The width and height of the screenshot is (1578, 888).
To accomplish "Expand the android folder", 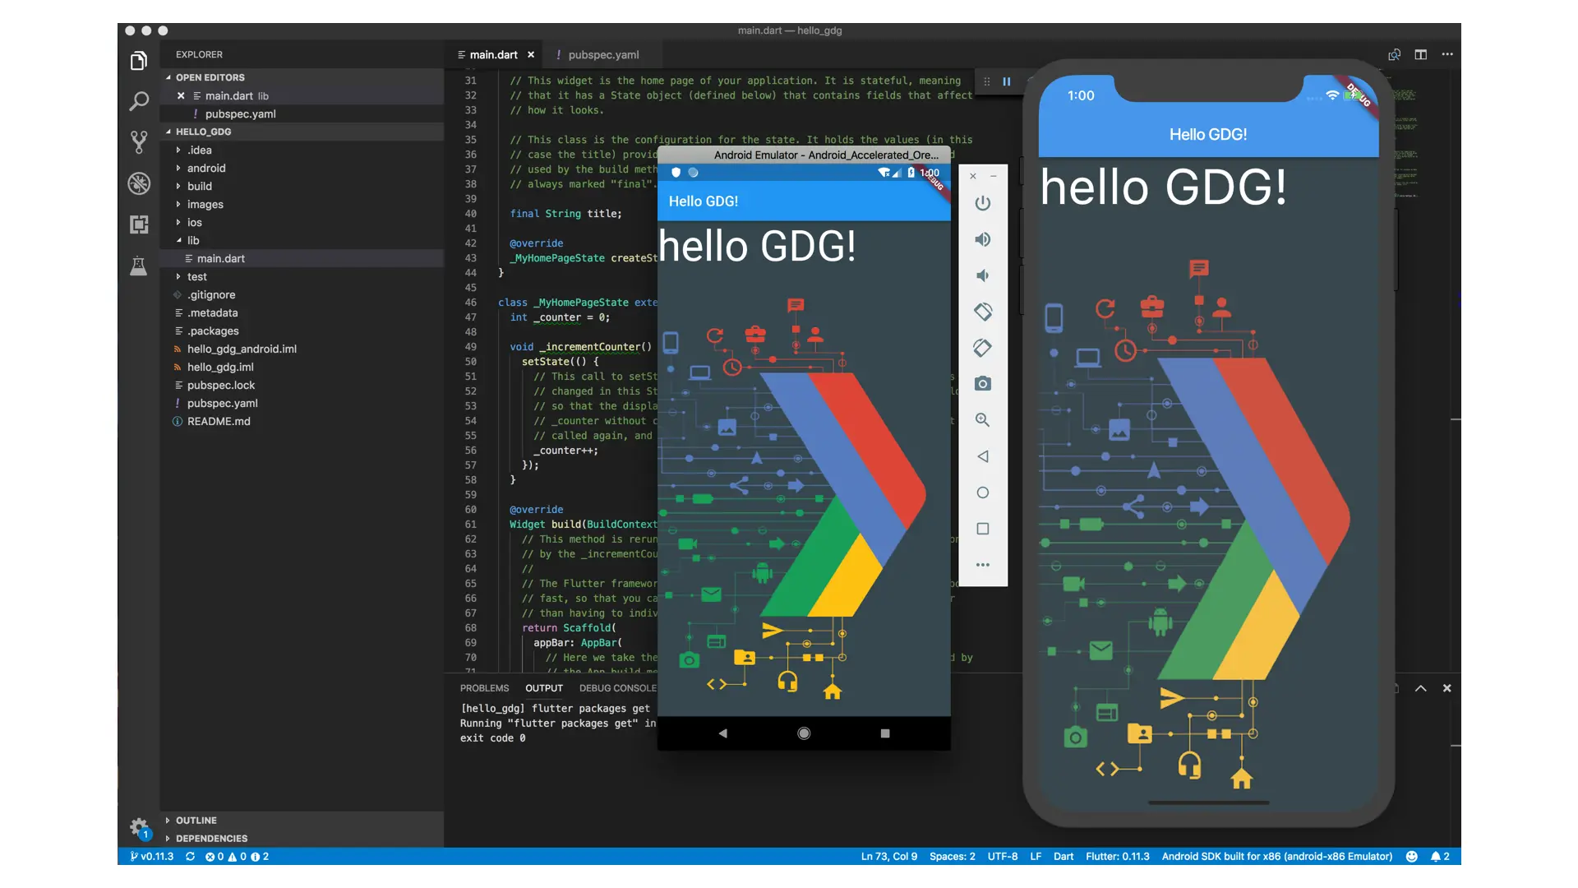I will (205, 169).
